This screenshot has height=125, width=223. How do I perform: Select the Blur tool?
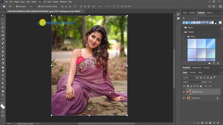(x=3, y=67)
